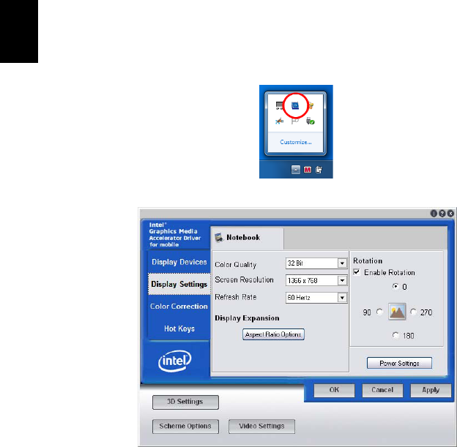Click the information icon in Intel title bar
457x447 pixels.
coord(434,214)
